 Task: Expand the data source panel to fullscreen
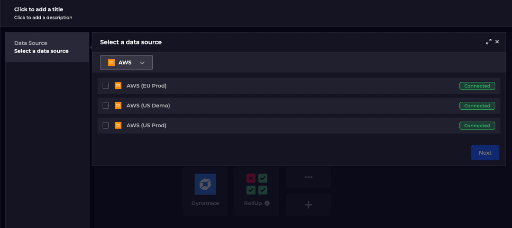click(x=489, y=42)
